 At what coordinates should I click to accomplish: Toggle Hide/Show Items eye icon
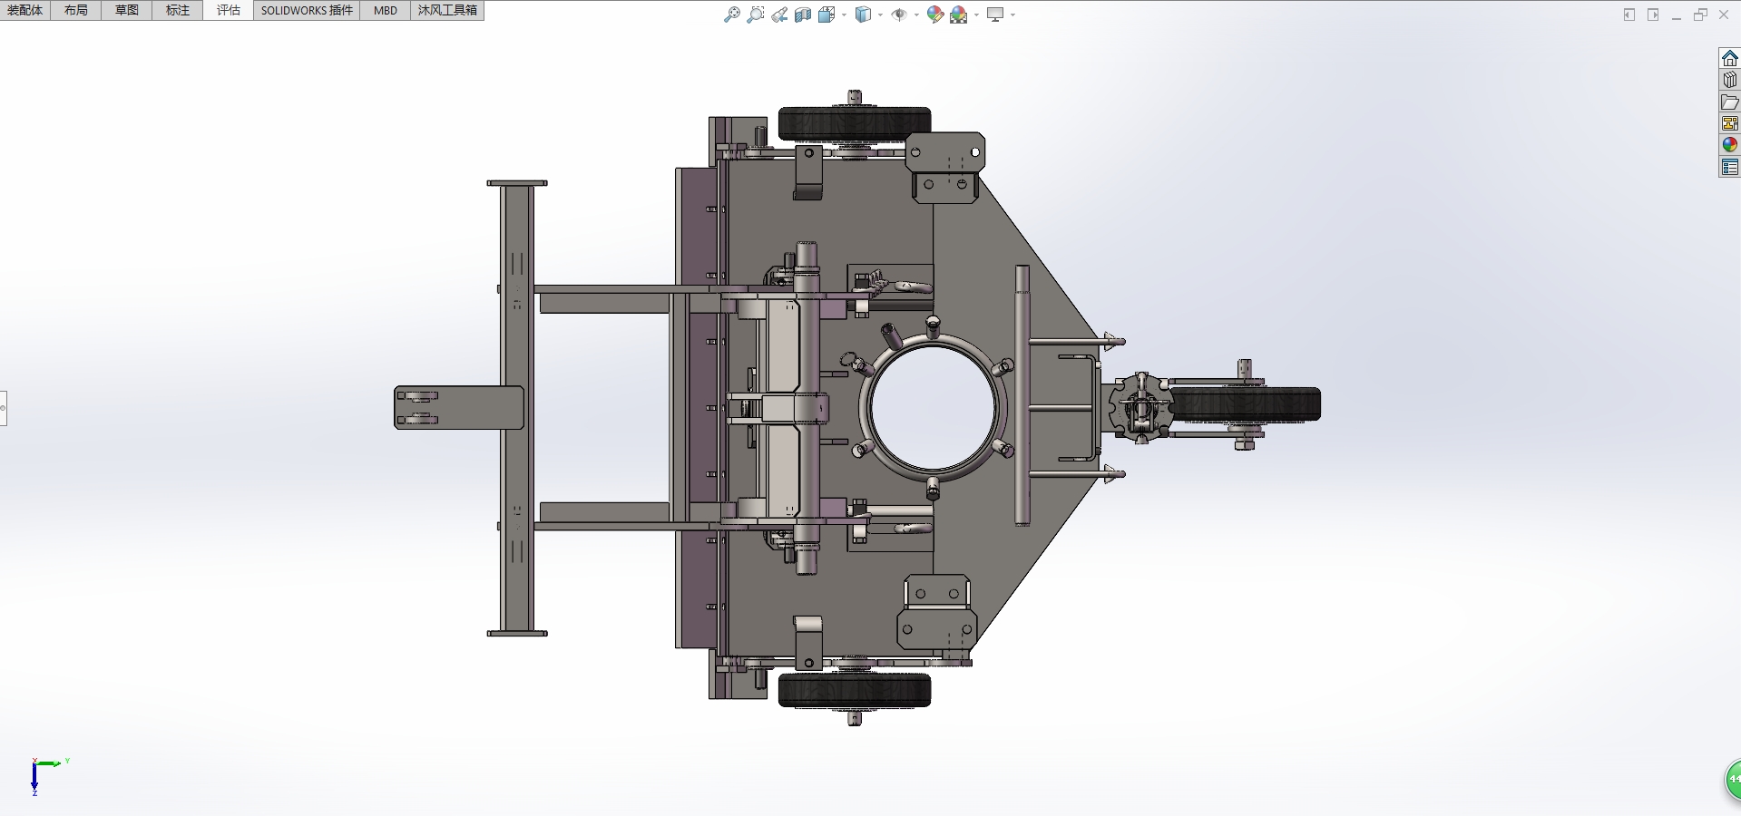point(899,15)
